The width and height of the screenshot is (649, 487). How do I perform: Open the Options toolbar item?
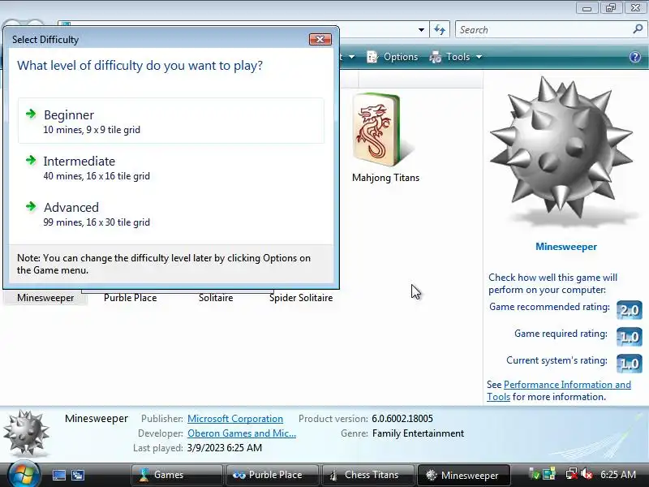(x=393, y=57)
